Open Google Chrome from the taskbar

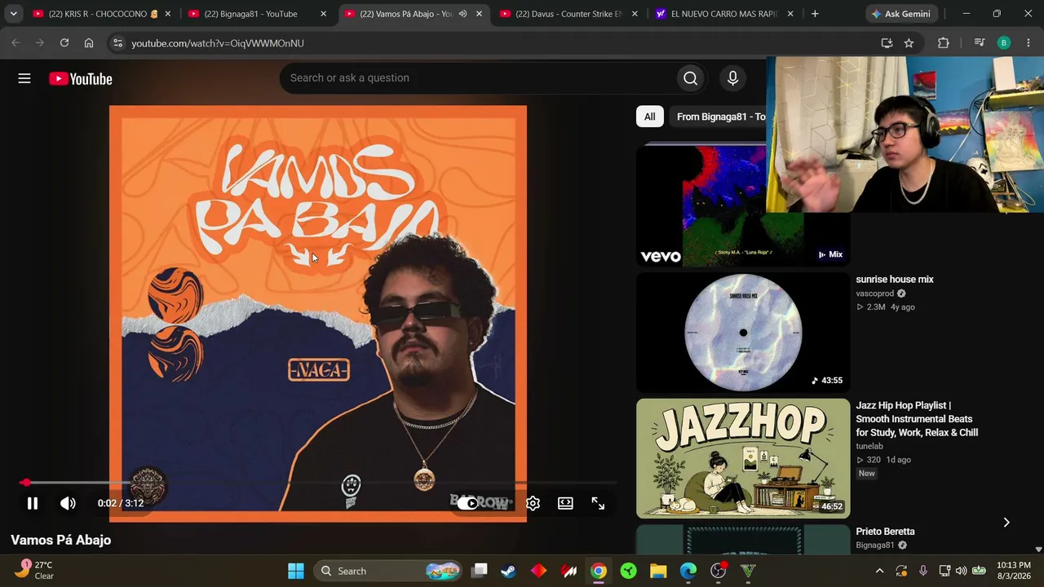pyautogui.click(x=599, y=571)
